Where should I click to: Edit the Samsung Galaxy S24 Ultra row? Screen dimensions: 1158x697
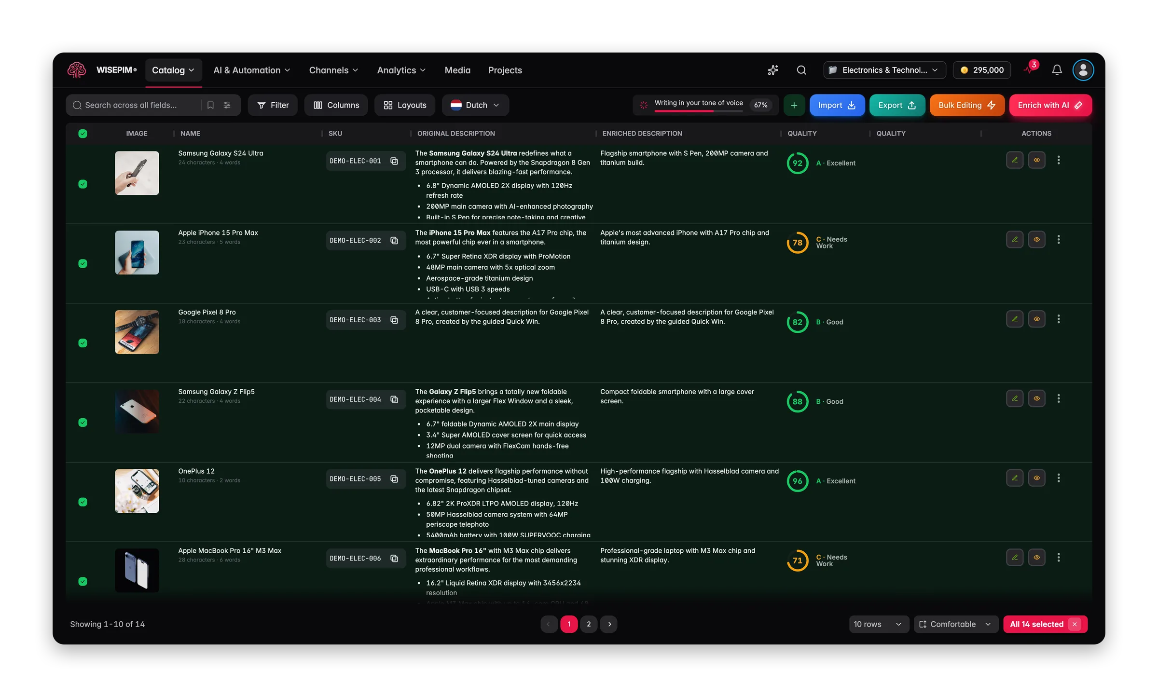1015,160
